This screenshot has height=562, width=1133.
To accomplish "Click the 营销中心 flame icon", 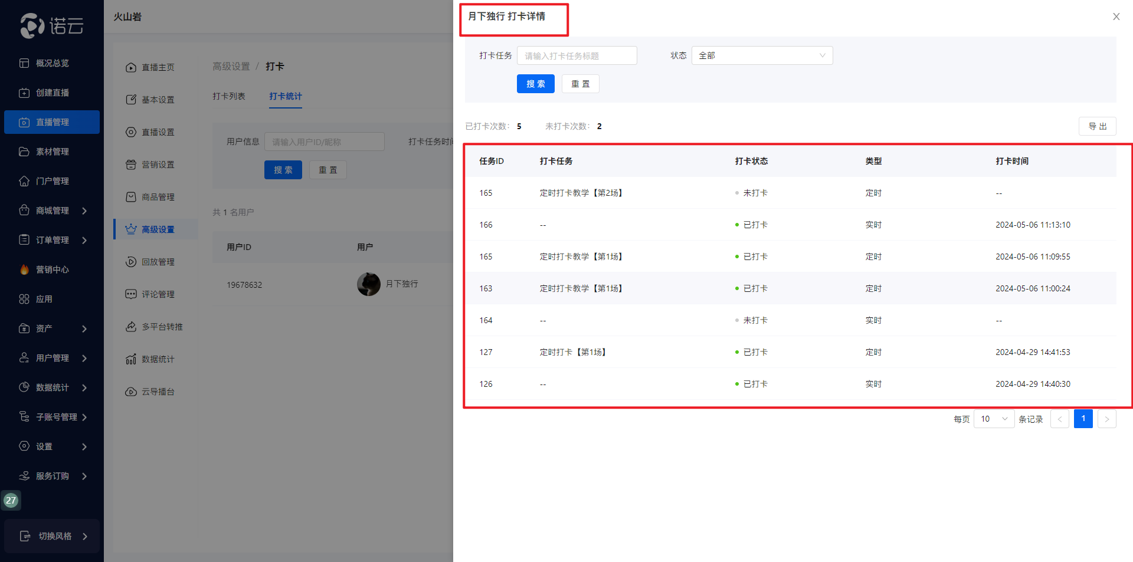I will point(24,270).
